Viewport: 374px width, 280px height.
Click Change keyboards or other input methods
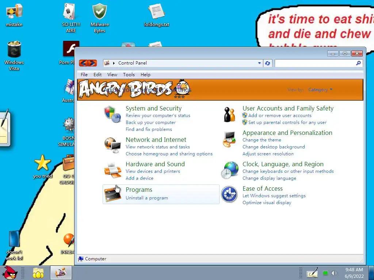pos(288,171)
